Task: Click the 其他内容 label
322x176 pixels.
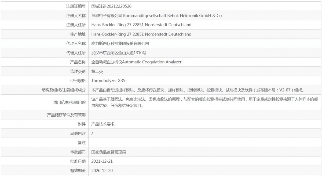Action: [x=78, y=133]
